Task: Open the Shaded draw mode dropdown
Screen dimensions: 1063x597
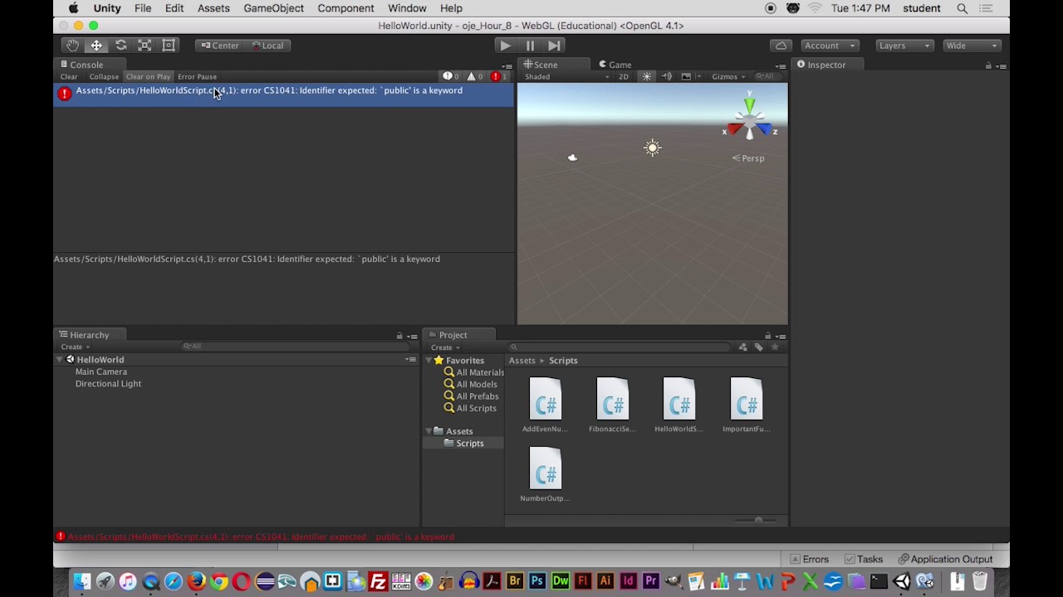Action: click(x=566, y=76)
